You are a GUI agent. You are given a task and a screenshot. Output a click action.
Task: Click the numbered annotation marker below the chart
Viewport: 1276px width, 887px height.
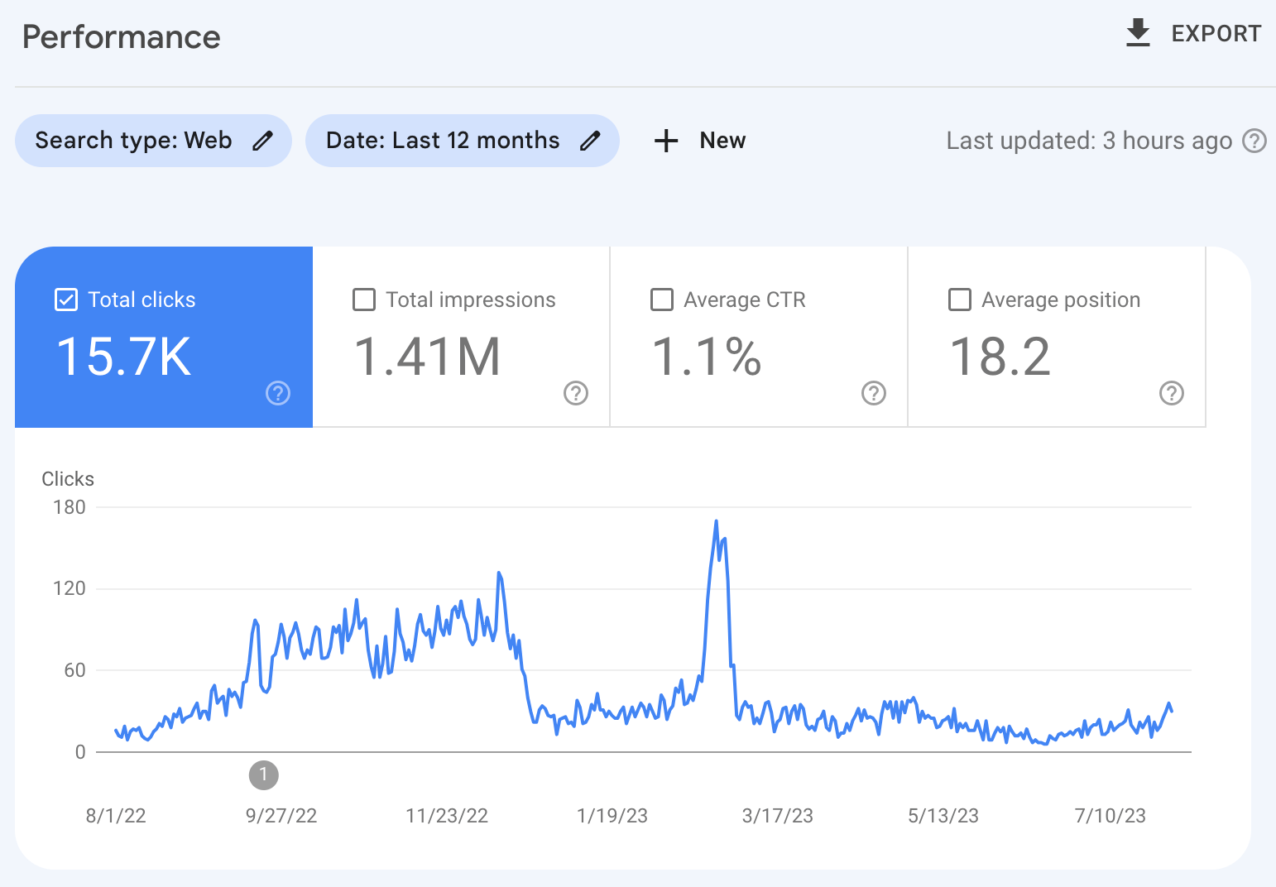264,774
